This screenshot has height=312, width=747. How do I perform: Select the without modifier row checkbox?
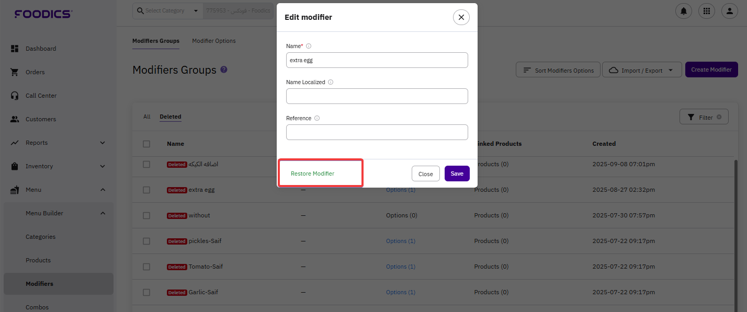[146, 215]
